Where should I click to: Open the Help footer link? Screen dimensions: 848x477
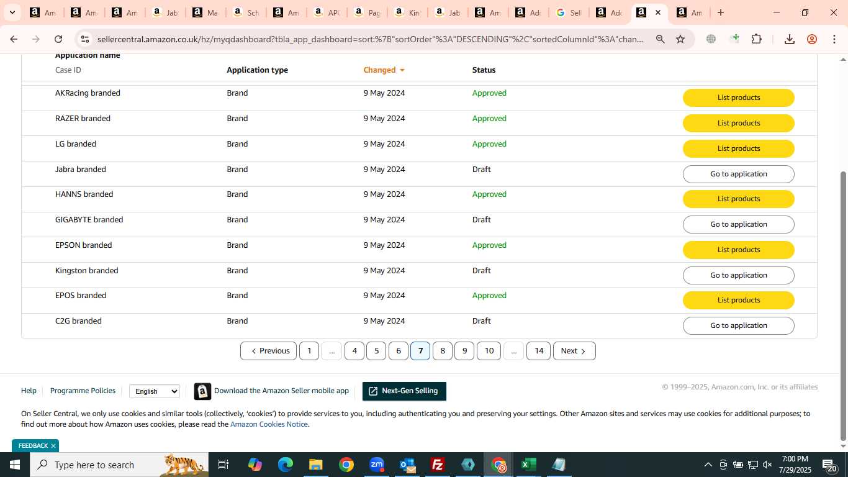[29, 391]
